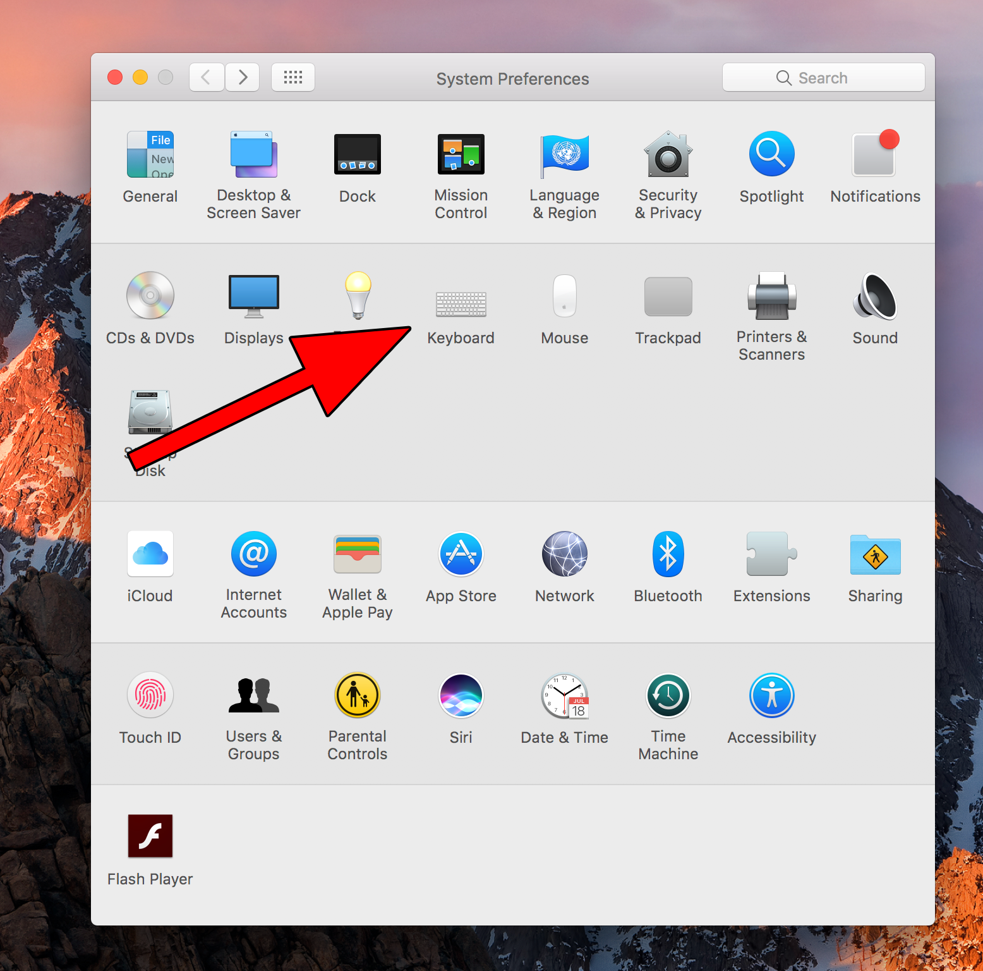
Task: Click the iCloud preferences icon
Action: tap(150, 554)
